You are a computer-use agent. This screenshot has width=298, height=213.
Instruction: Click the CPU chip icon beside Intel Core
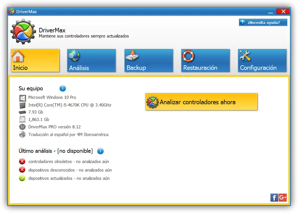[22, 105]
